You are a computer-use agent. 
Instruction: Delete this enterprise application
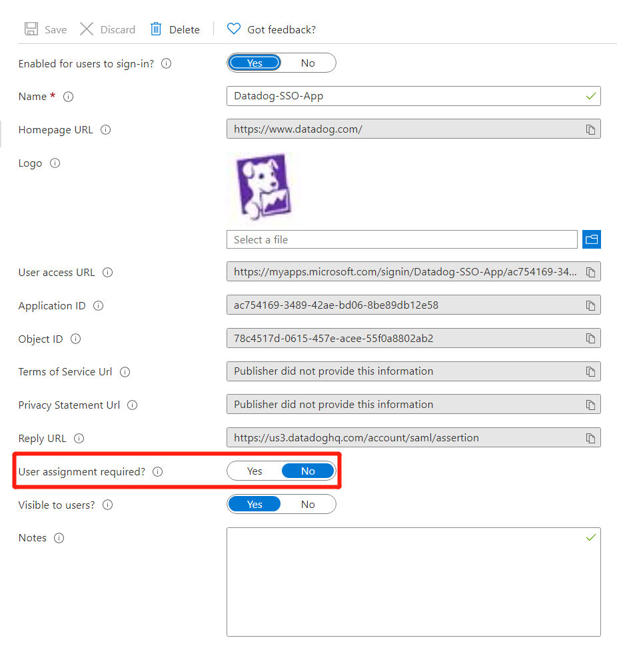point(175,29)
